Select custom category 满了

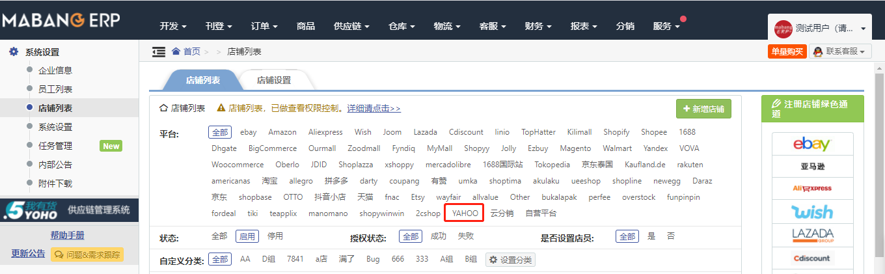[x=347, y=259]
